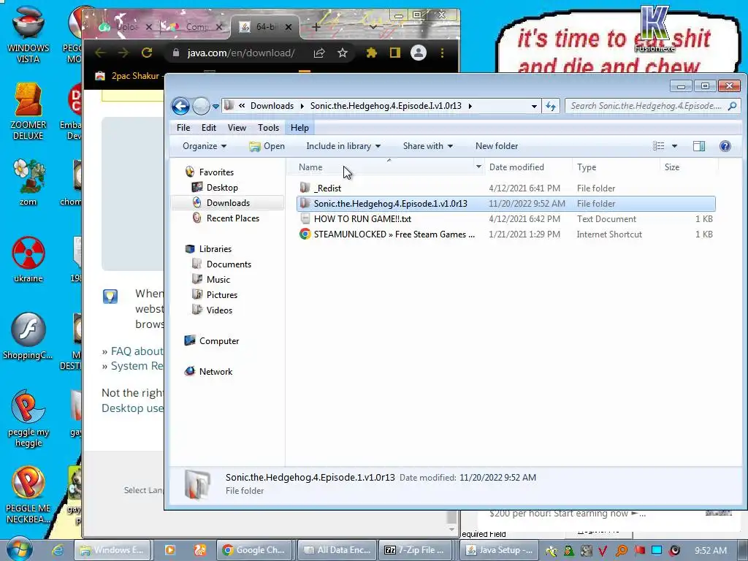Expand the address bar path history dropdown
The width and height of the screenshot is (748, 561).
534,107
